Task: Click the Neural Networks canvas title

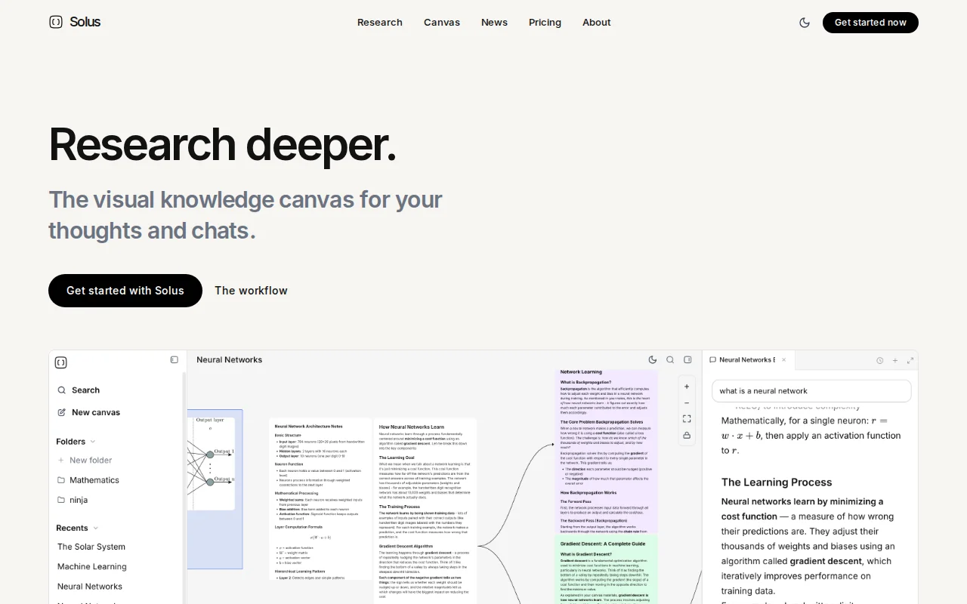Action: pyautogui.click(x=230, y=360)
